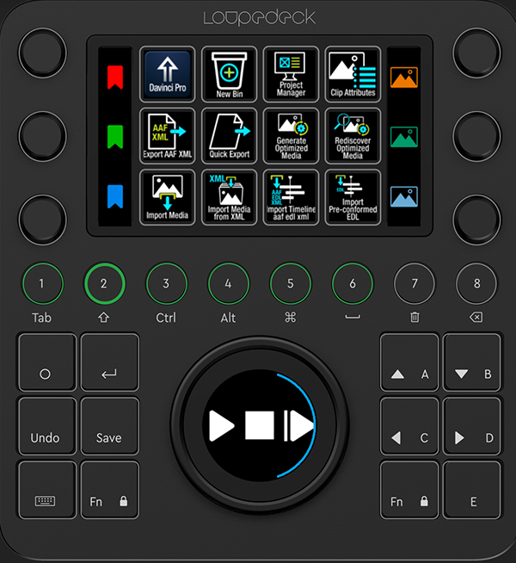Viewport: 516px width, 563px height.
Task: Click the middle-right rotary dial
Action: point(477,136)
